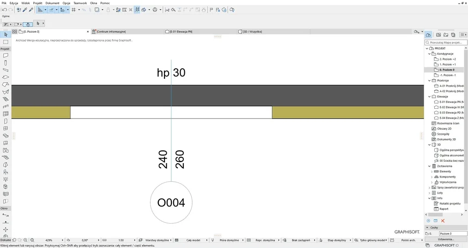Click the Poziom 0 name field in Cechy
This screenshot has height=248, width=468.
(453, 234)
